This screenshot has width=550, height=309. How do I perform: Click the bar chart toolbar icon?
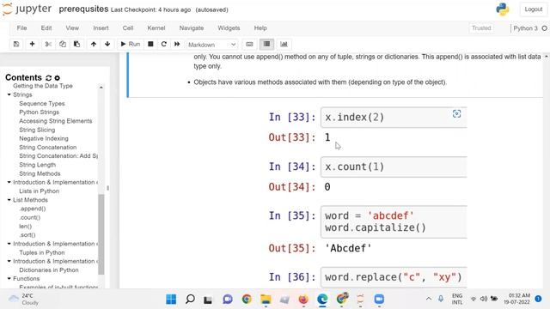pyautogui.click(x=284, y=44)
